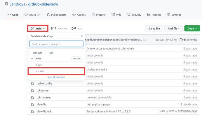The width and height of the screenshot is (202, 115).
Task: View the 0 tags link
Action: coord(76,28)
